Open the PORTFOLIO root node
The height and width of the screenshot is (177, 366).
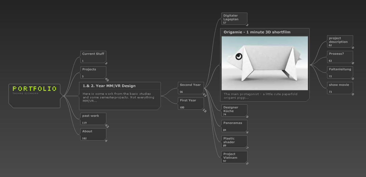pyautogui.click(x=34, y=96)
